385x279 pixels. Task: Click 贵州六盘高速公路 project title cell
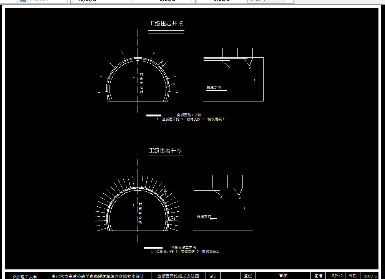(98, 276)
